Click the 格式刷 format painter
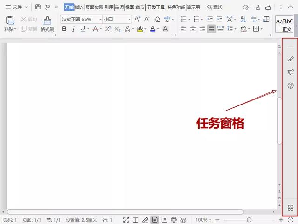Screen dimensions: 298x224 click(x=47, y=24)
